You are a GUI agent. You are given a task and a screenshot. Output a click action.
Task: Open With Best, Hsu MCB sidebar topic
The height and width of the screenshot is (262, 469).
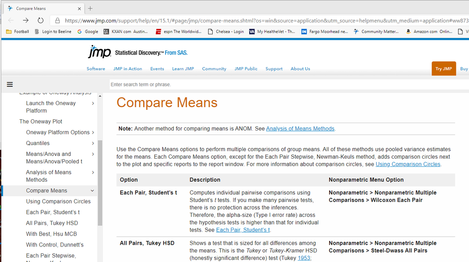[x=52, y=234]
